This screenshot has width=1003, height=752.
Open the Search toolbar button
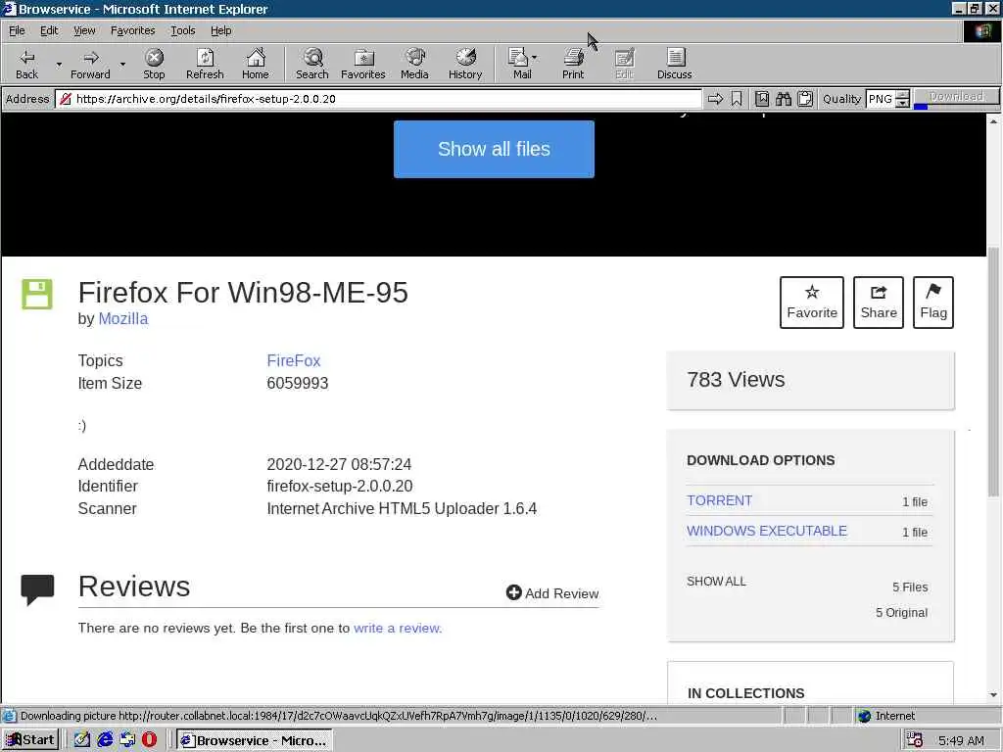[312, 64]
